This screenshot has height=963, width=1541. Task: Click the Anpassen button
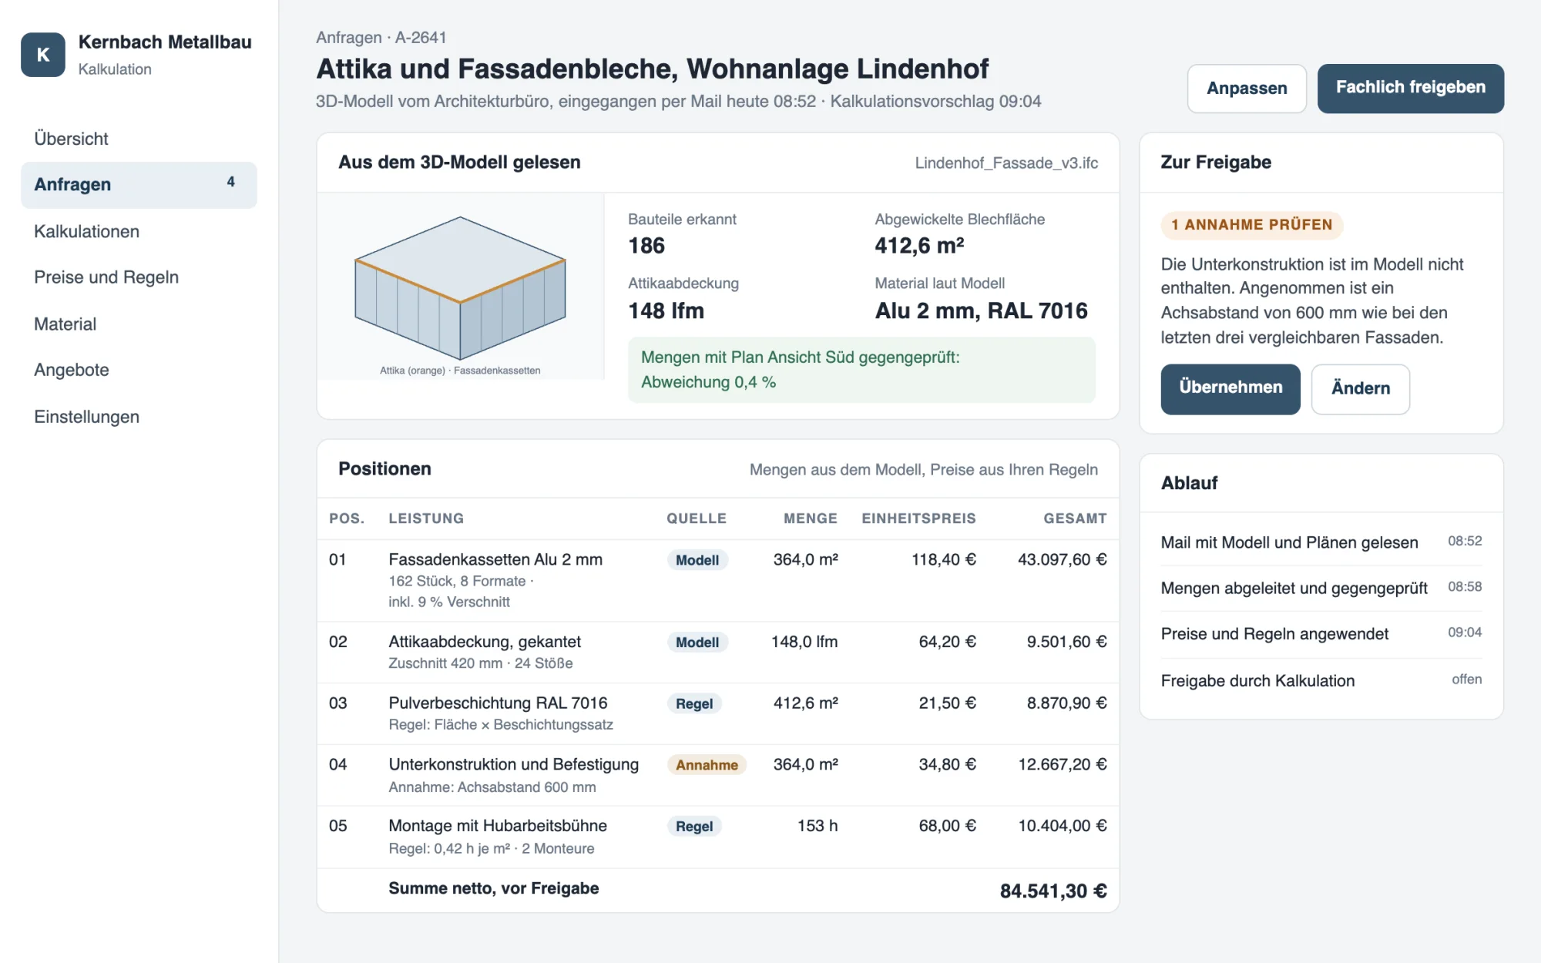(x=1247, y=89)
